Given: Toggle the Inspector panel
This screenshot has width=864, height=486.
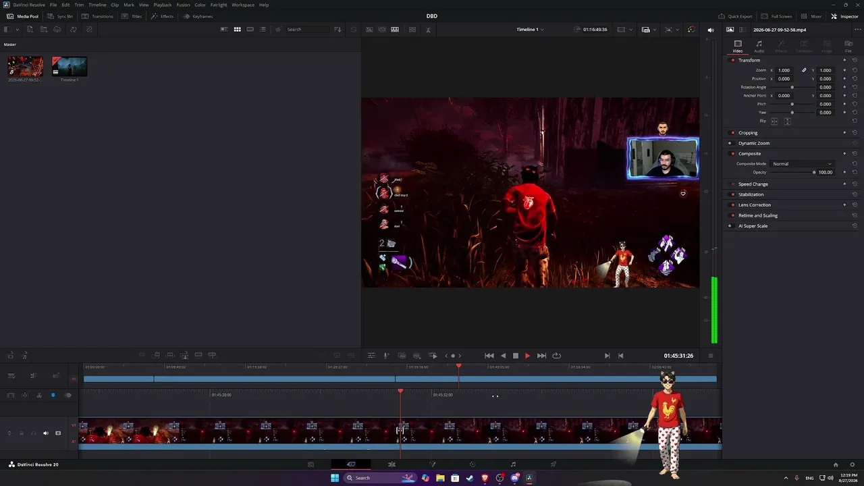Looking at the screenshot, I should [845, 16].
